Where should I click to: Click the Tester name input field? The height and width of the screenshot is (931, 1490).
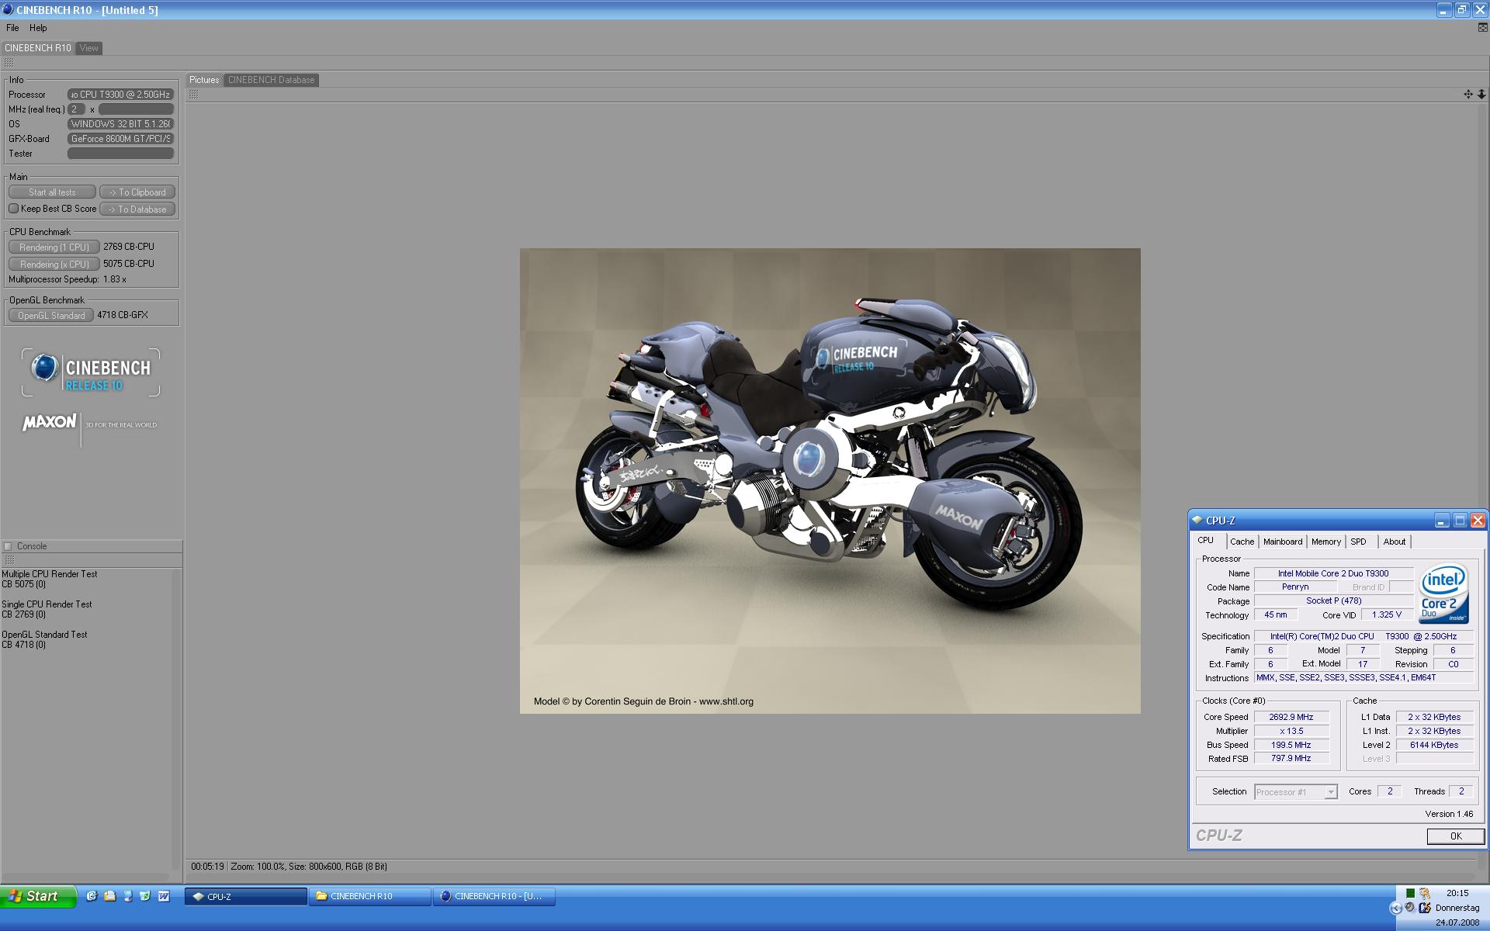point(120,154)
